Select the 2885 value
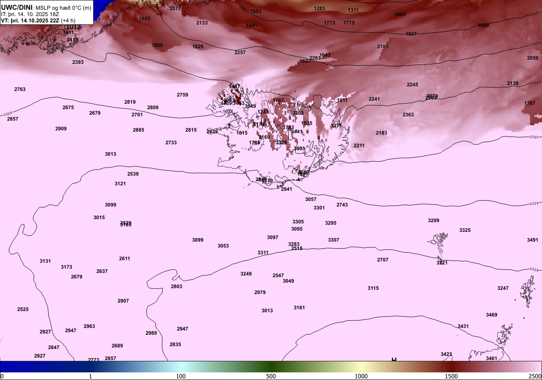The image size is (542, 380). point(138,130)
